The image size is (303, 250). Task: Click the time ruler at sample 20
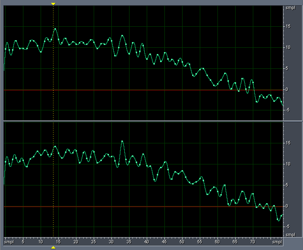pyautogui.click(x=76, y=242)
